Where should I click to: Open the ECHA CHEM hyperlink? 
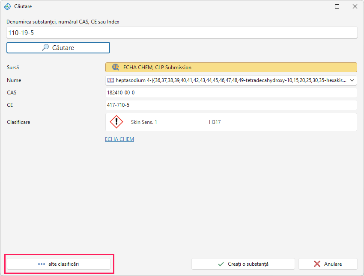tap(119, 139)
